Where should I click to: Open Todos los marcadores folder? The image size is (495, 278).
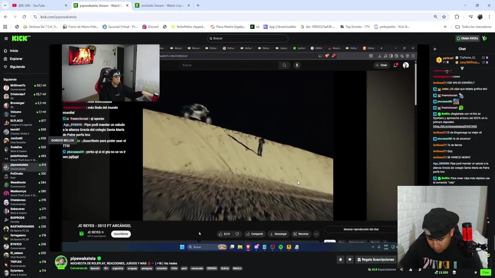pyautogui.click(x=474, y=27)
